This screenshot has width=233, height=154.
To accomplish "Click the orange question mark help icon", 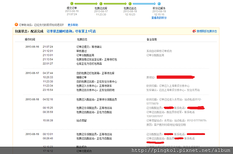I will click(16, 24).
